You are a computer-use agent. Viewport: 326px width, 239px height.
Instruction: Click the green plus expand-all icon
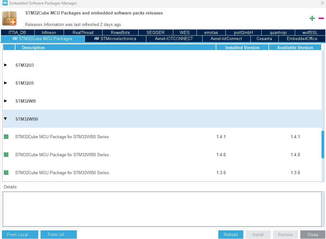point(312,18)
